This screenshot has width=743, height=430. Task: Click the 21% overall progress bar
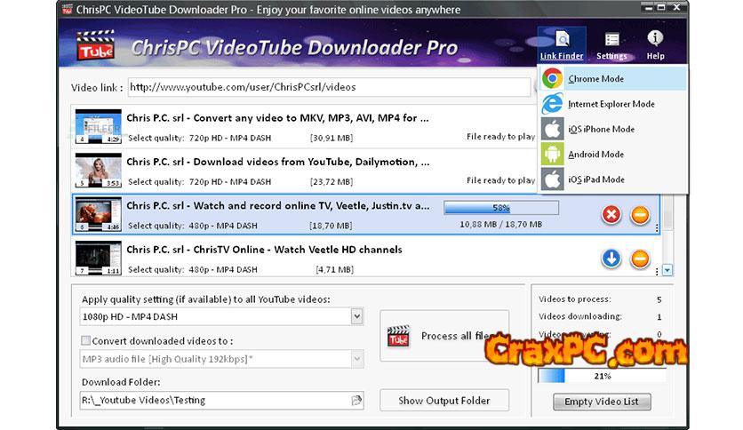click(602, 376)
